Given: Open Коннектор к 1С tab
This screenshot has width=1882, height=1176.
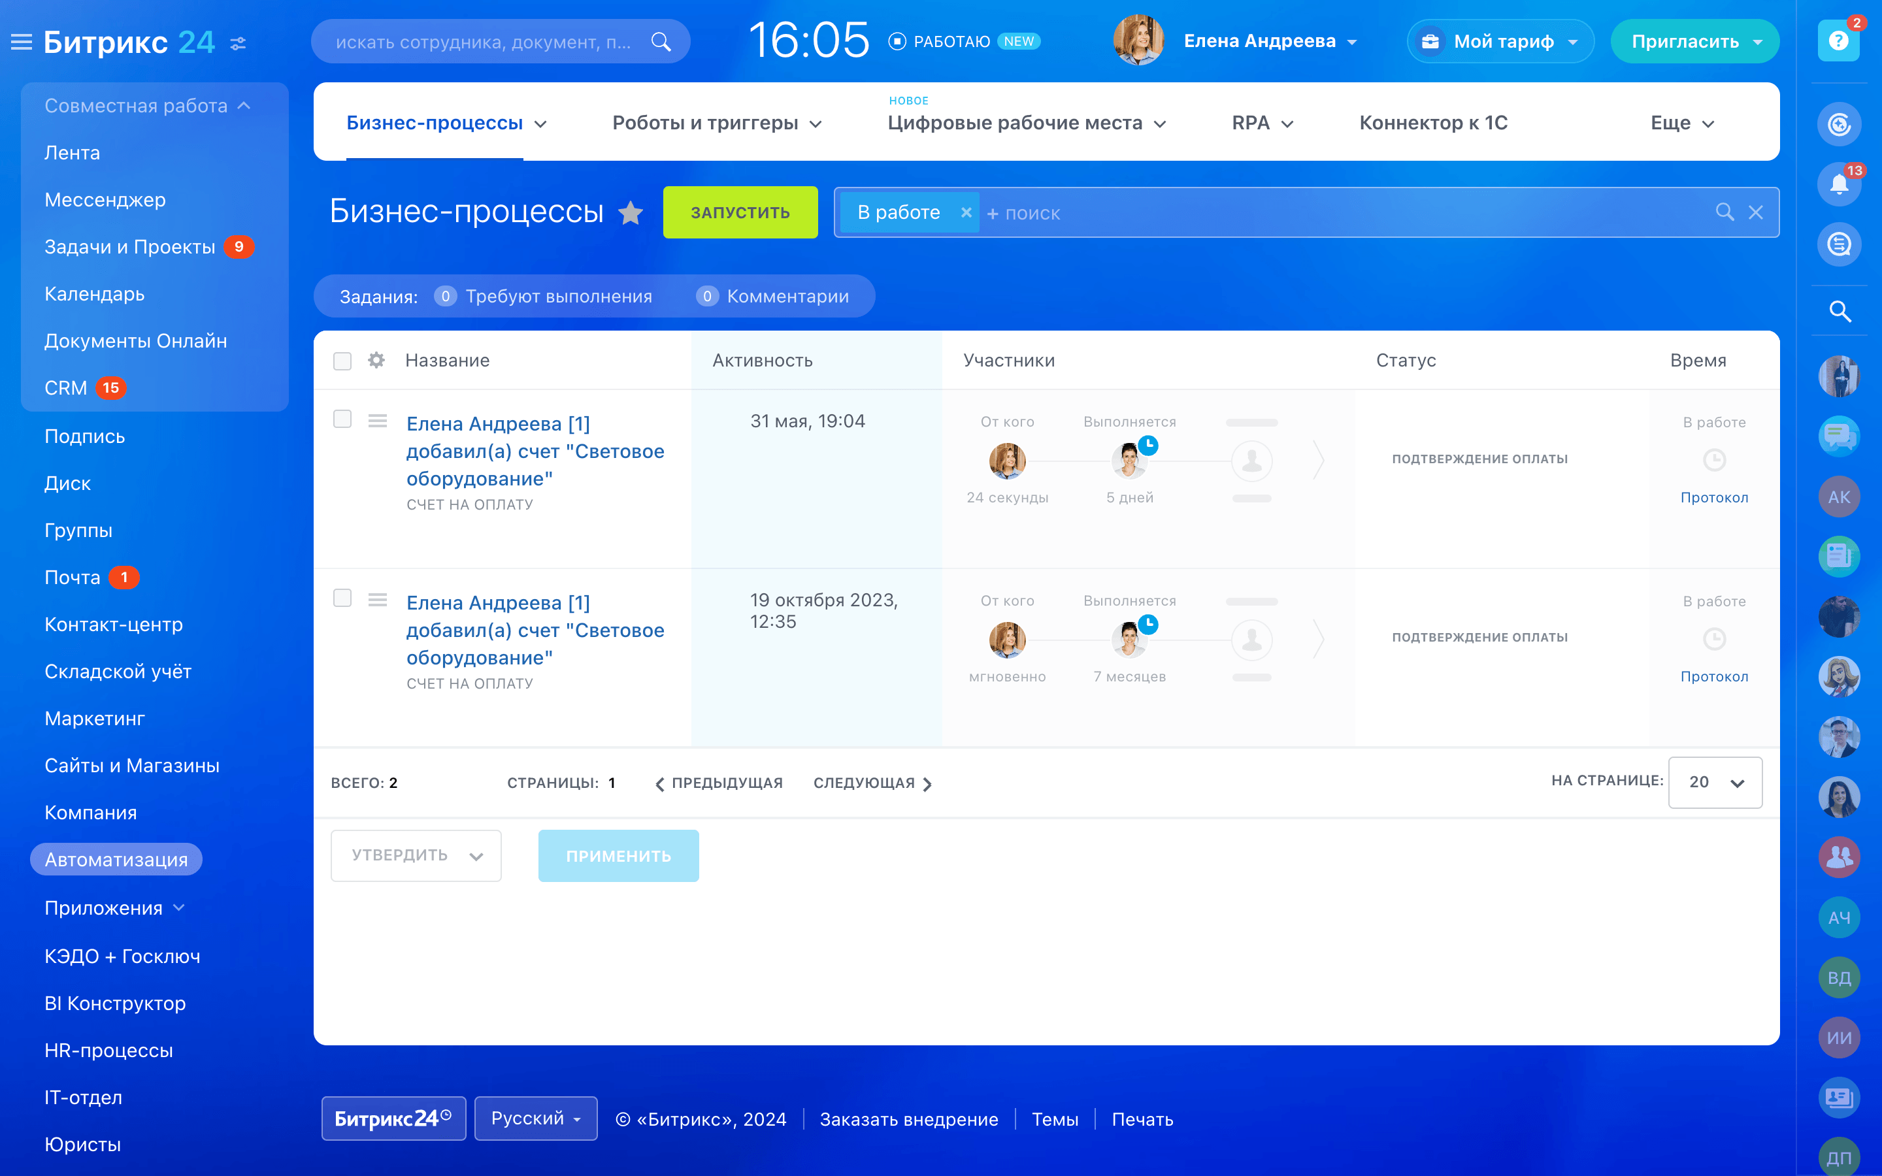Looking at the screenshot, I should (1433, 123).
